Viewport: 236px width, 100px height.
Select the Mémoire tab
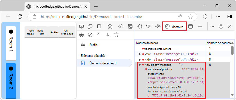pyautogui.click(x=174, y=27)
